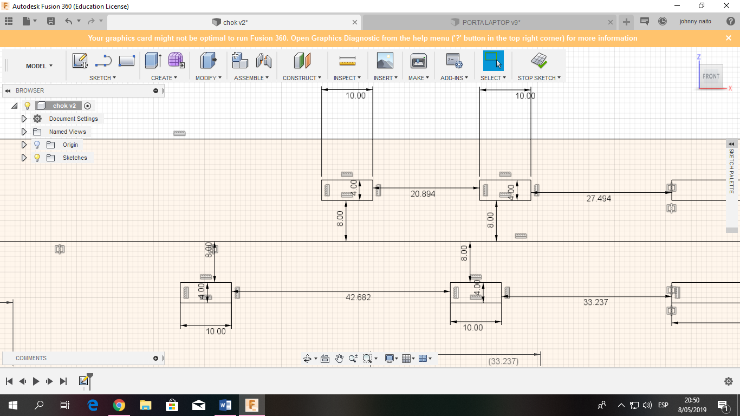Click the Joint icon under Assemble
The width and height of the screenshot is (740, 416).
pyautogui.click(x=263, y=60)
